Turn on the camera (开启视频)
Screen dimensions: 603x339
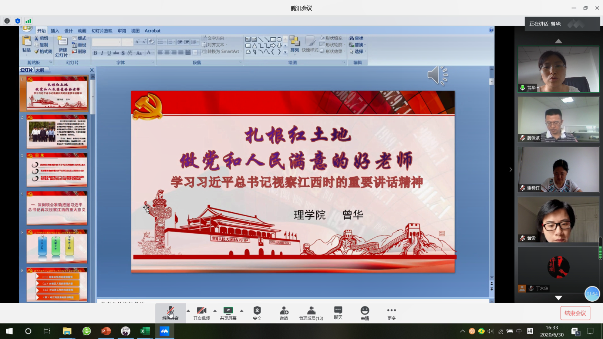201,313
